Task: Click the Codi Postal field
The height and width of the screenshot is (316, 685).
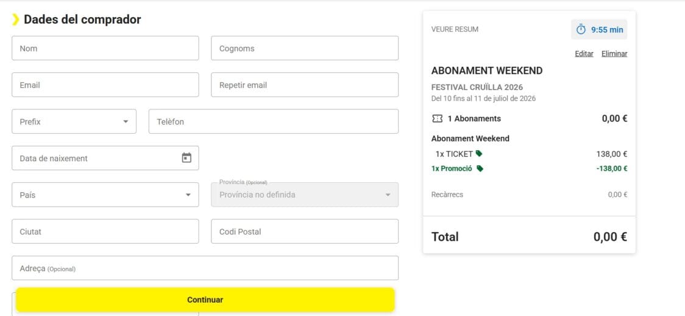Action: pyautogui.click(x=305, y=231)
